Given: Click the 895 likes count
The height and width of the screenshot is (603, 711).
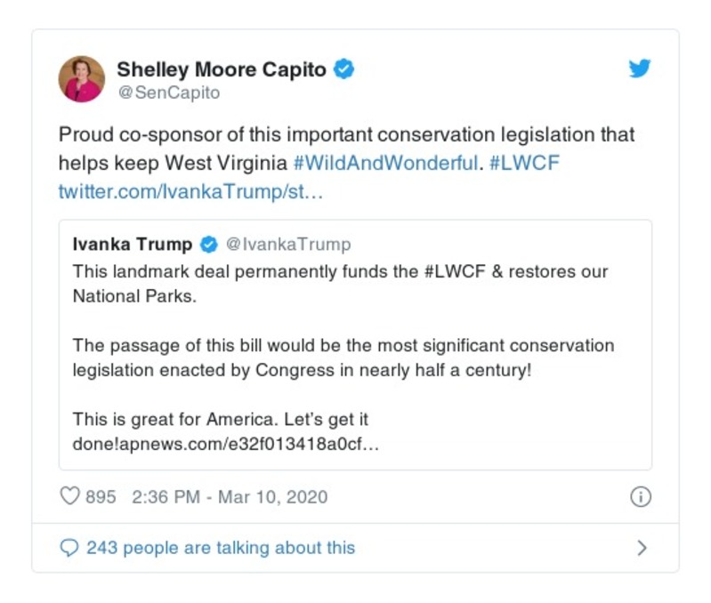Looking at the screenshot, I should point(101,496).
